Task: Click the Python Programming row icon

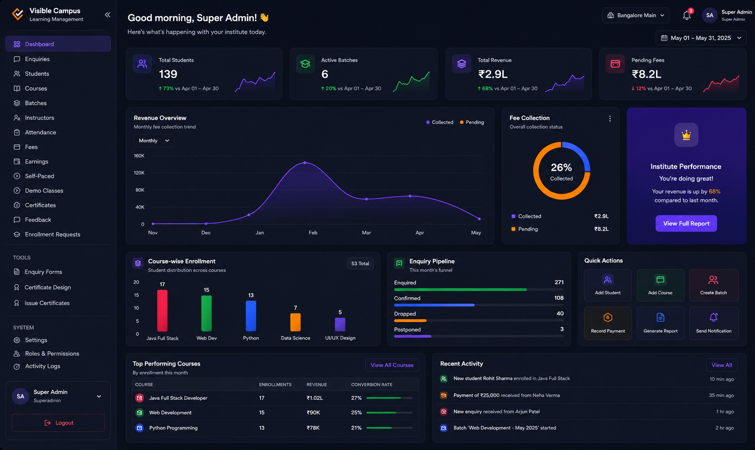Action: tap(139, 428)
